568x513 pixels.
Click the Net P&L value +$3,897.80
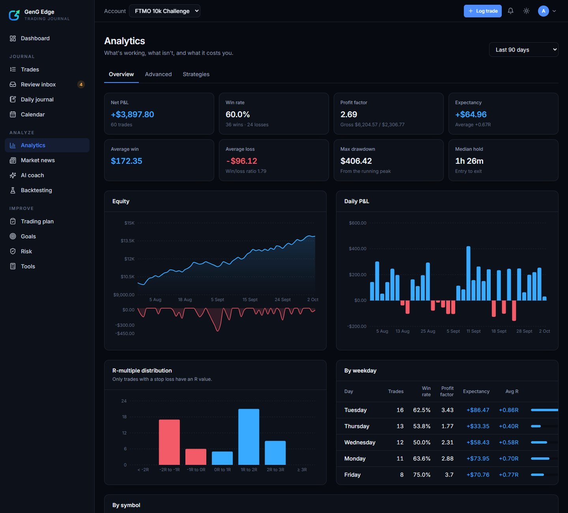point(133,114)
